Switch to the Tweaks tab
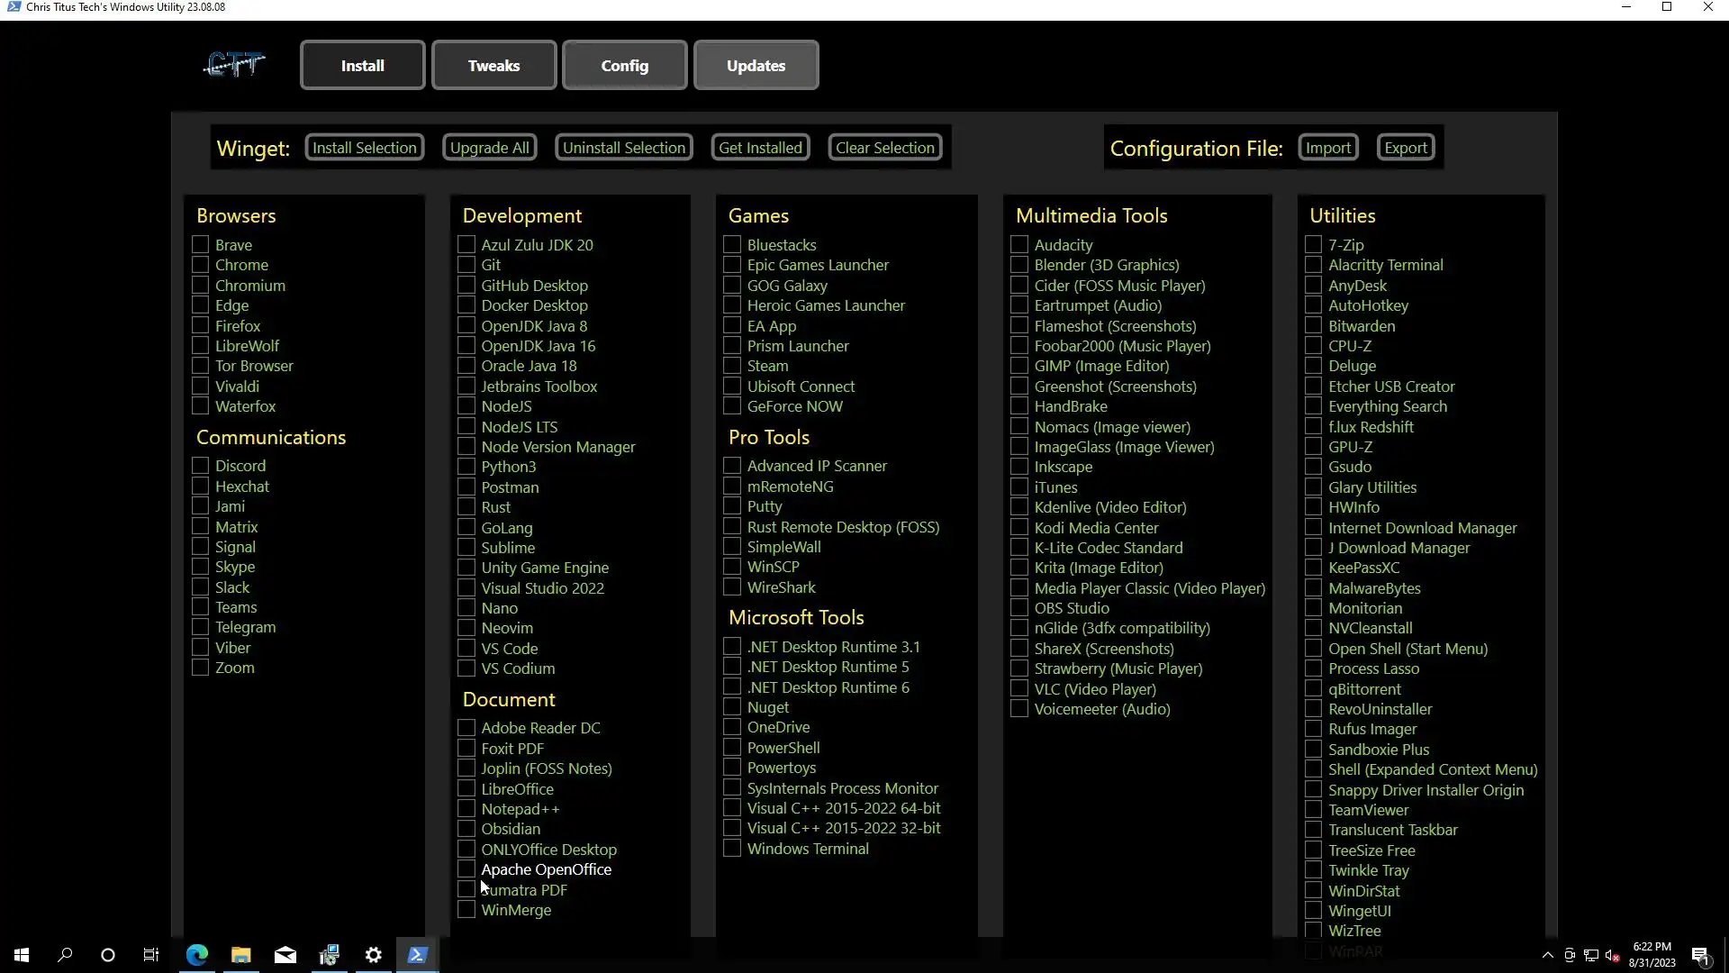Screen dimensions: 1729x973 (x=493, y=65)
